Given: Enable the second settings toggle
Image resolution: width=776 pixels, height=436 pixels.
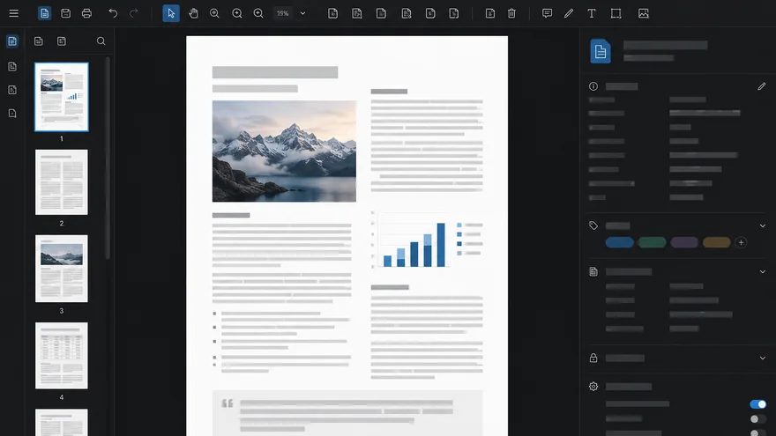Looking at the screenshot, I should (757, 419).
